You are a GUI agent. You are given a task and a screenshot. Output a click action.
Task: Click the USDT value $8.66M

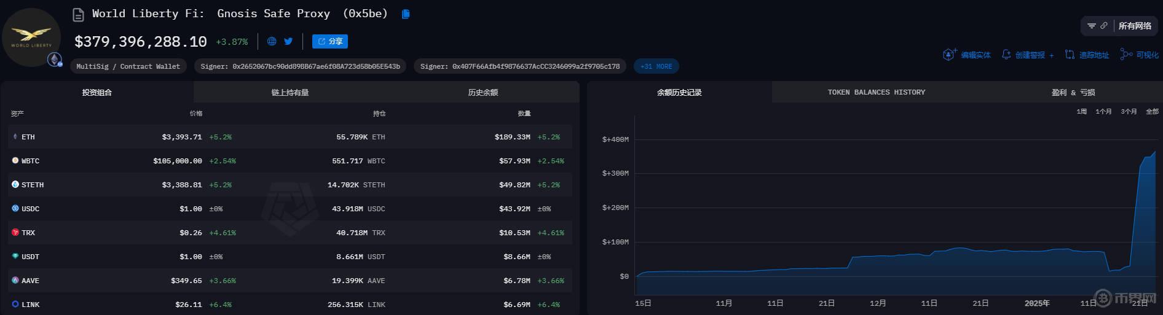click(x=516, y=257)
